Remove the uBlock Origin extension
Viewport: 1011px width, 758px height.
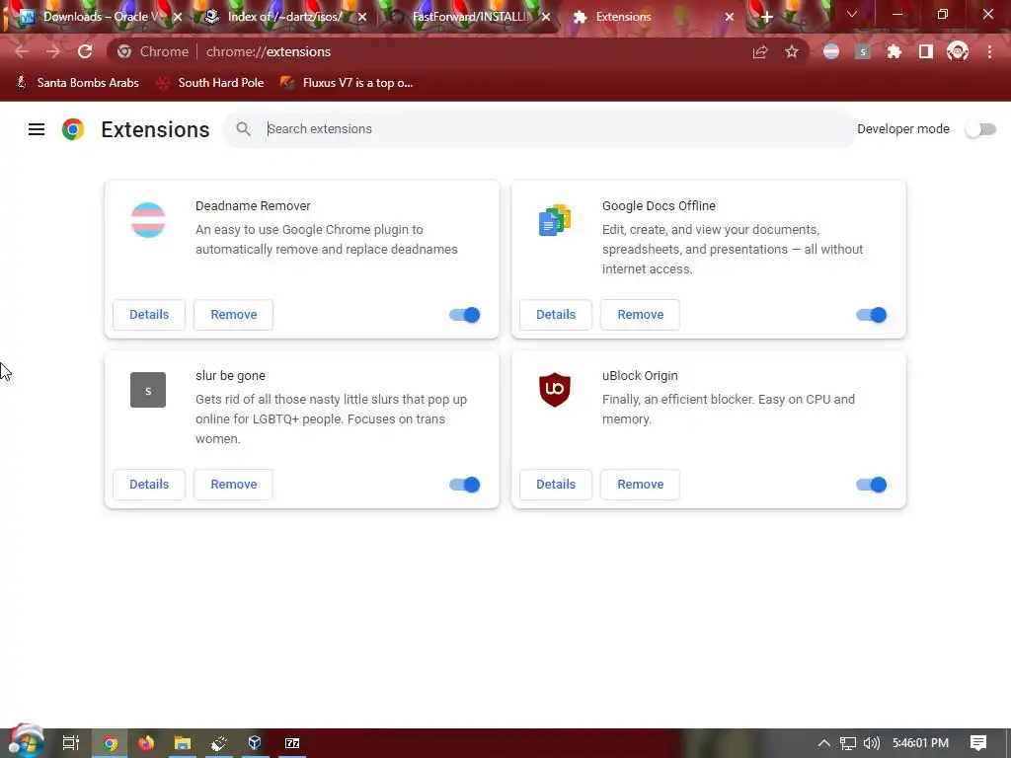(640, 484)
